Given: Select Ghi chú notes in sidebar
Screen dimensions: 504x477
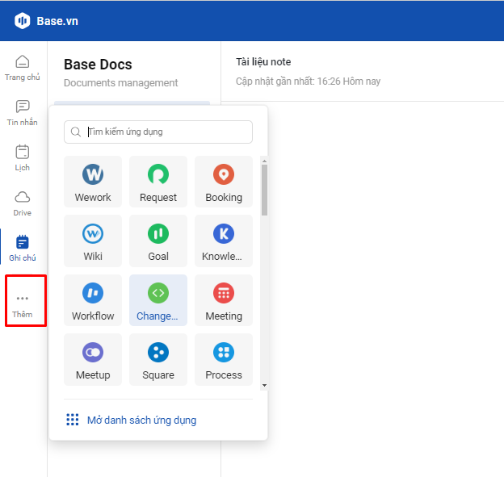Looking at the screenshot, I should pos(22,249).
